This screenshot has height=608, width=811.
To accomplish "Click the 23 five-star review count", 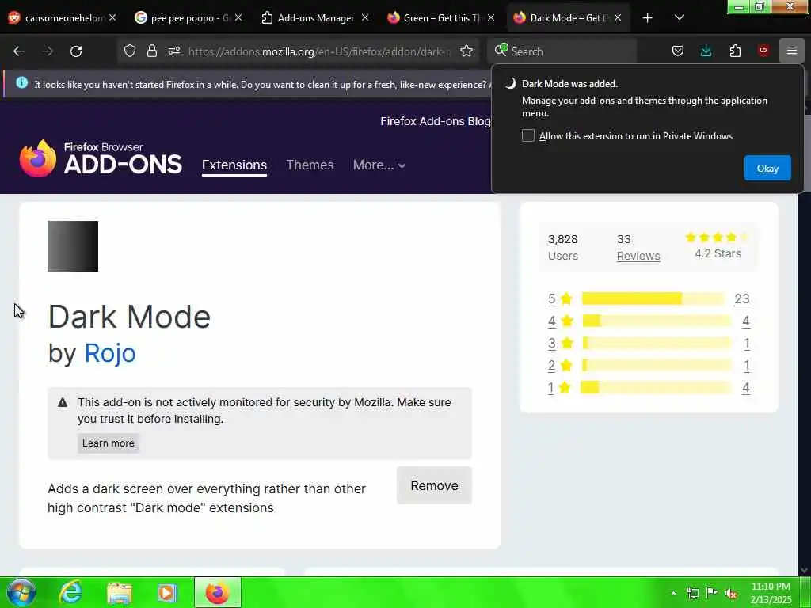I will pyautogui.click(x=742, y=298).
